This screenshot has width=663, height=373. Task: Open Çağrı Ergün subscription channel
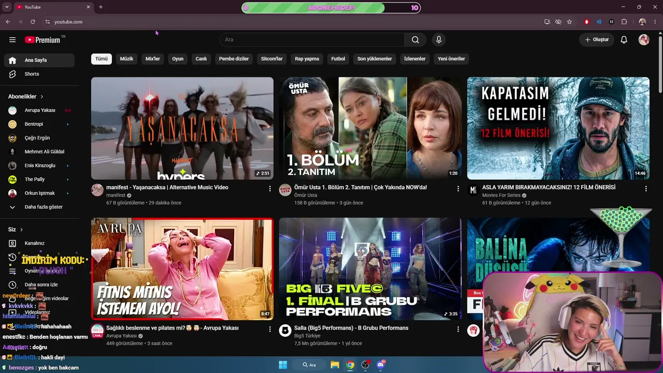coord(39,138)
